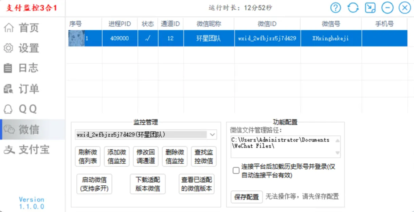Click the 刷新微信列表 button

pyautogui.click(x=88, y=156)
